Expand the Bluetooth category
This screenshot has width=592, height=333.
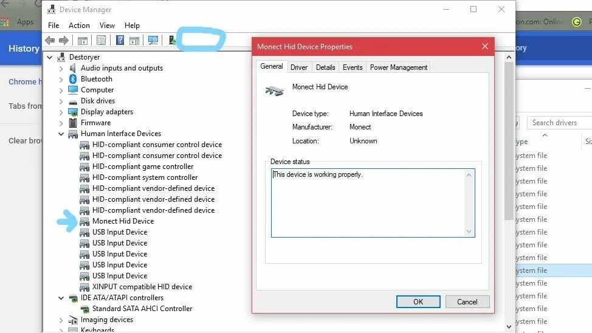point(61,79)
